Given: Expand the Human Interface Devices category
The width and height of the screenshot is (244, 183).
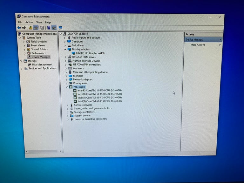Looking at the screenshot, I should click(x=65, y=61).
